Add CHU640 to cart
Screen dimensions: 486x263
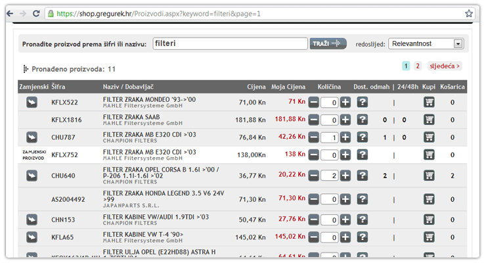[x=429, y=176]
